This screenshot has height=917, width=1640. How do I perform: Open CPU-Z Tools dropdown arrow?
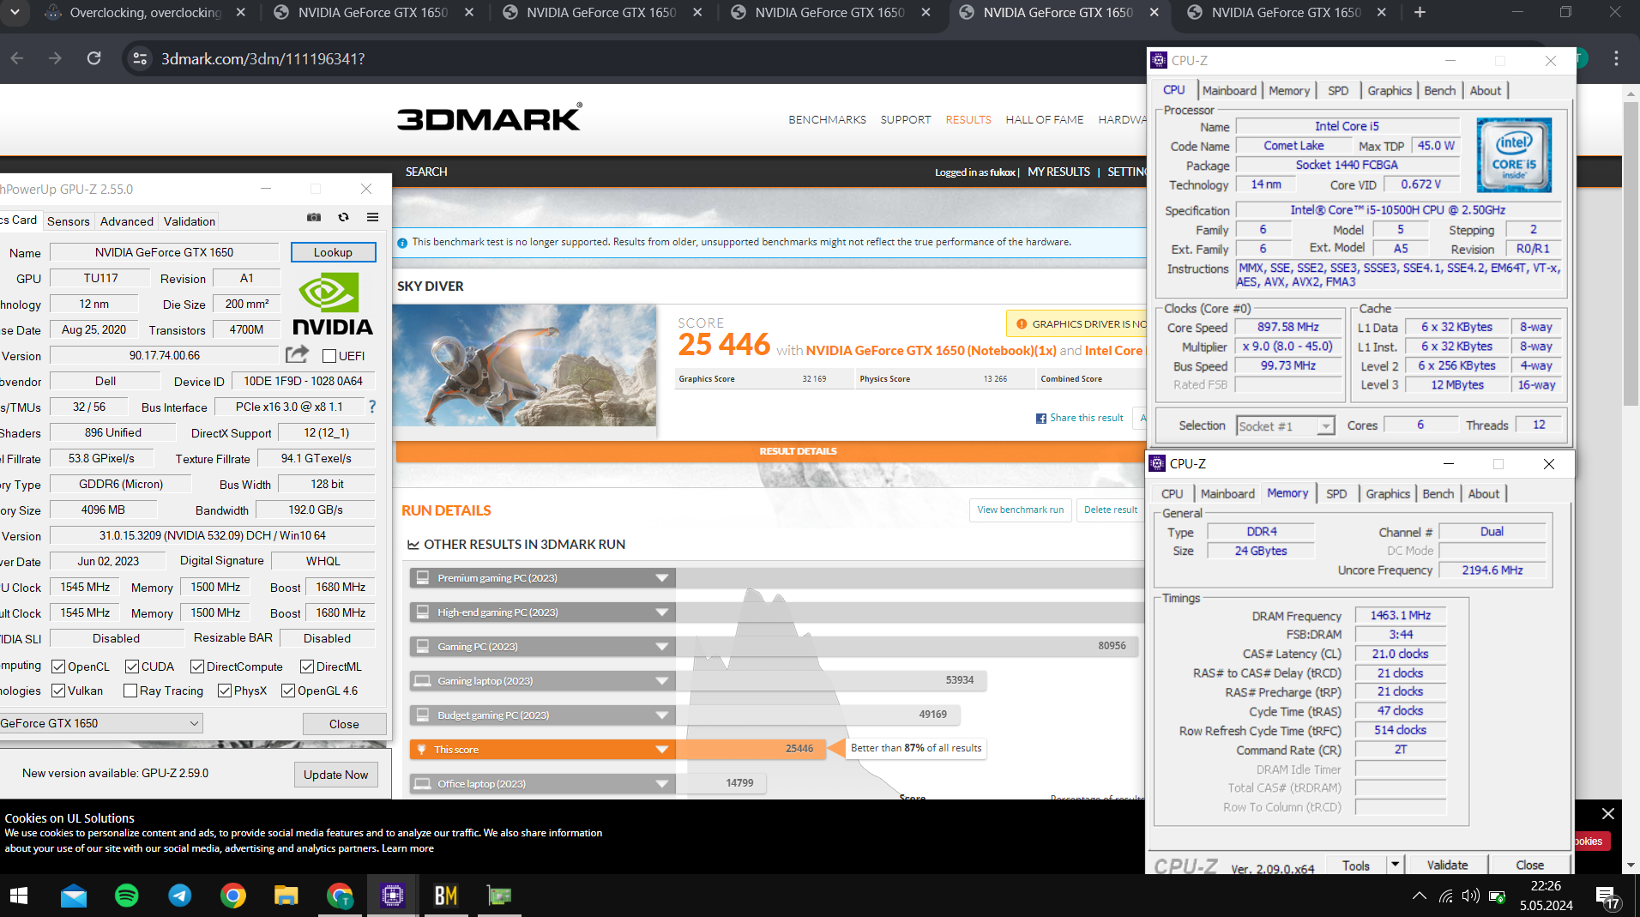(x=1396, y=865)
